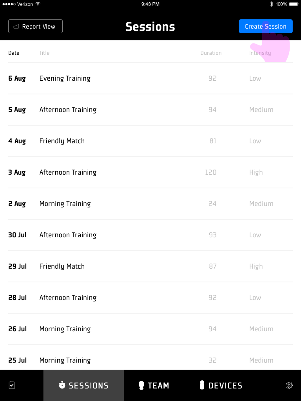The image size is (301, 401).
Task: Sort by the Title column header
Action: pyautogui.click(x=44, y=53)
